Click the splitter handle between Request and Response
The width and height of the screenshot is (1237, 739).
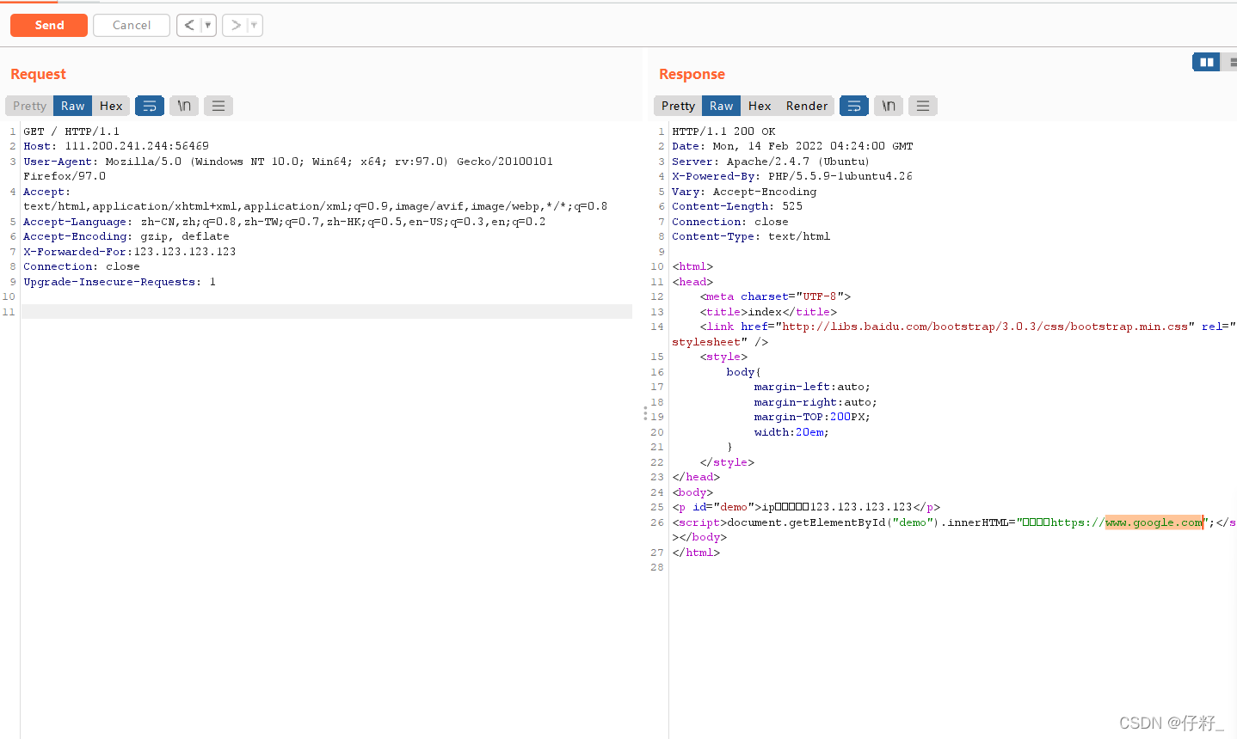point(645,413)
